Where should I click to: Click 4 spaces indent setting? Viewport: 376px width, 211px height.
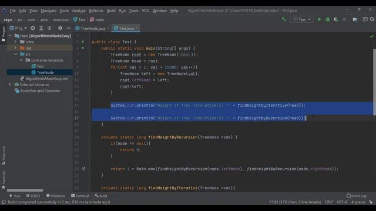point(358,202)
